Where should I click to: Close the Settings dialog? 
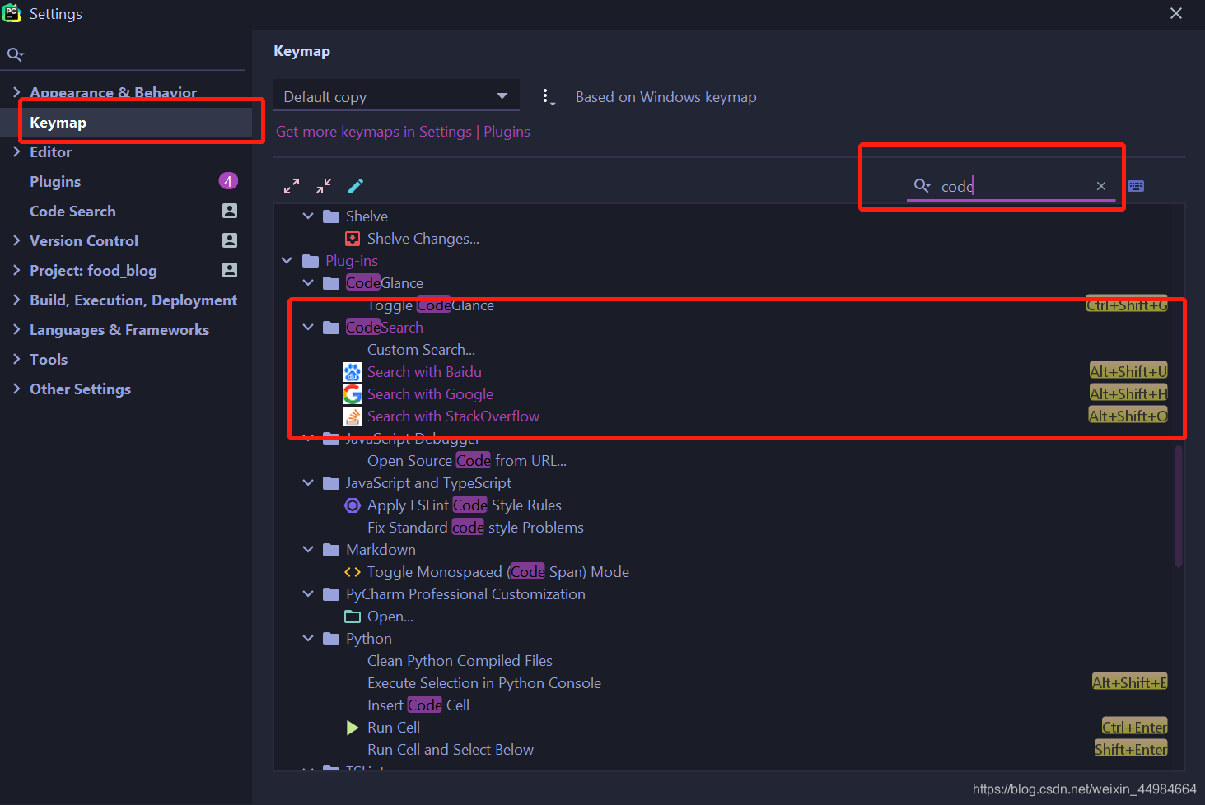[1176, 13]
